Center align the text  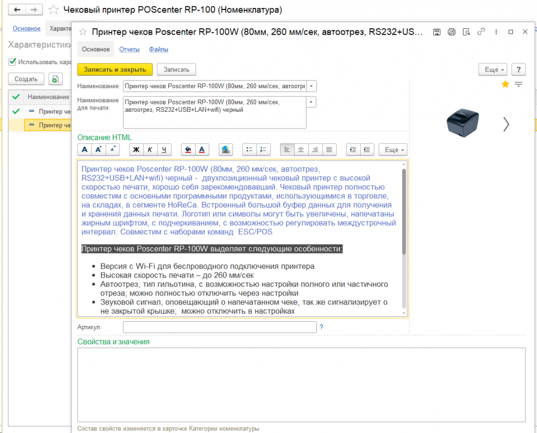coord(301,150)
